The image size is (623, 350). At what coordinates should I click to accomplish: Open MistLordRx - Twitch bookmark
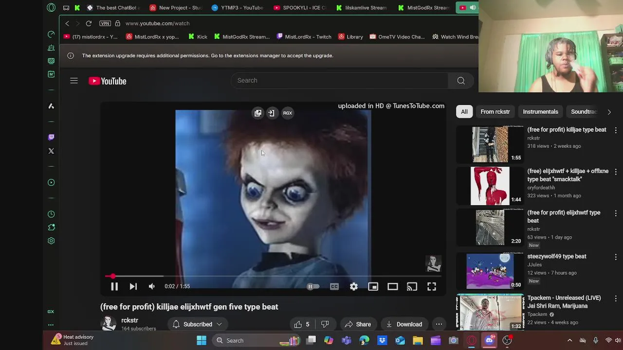pyautogui.click(x=304, y=37)
